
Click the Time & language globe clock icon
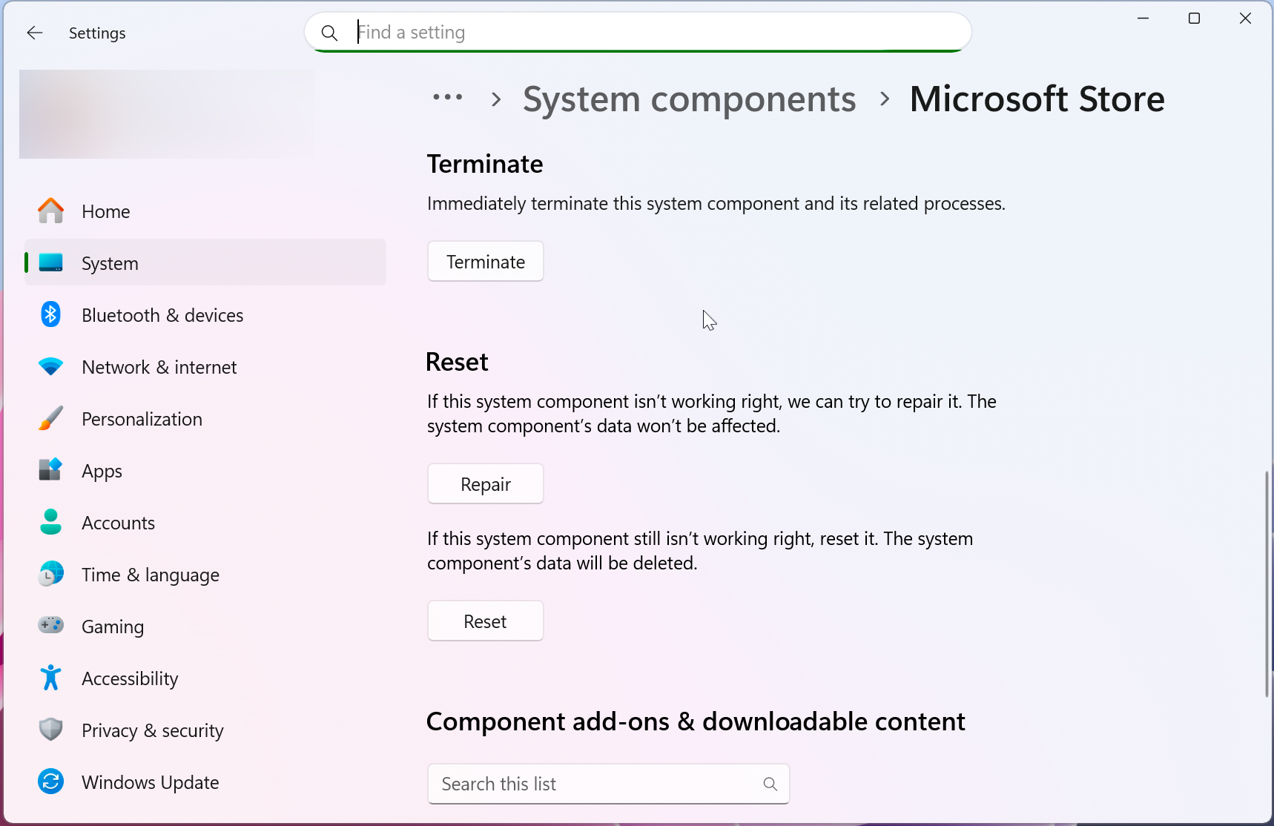point(50,575)
